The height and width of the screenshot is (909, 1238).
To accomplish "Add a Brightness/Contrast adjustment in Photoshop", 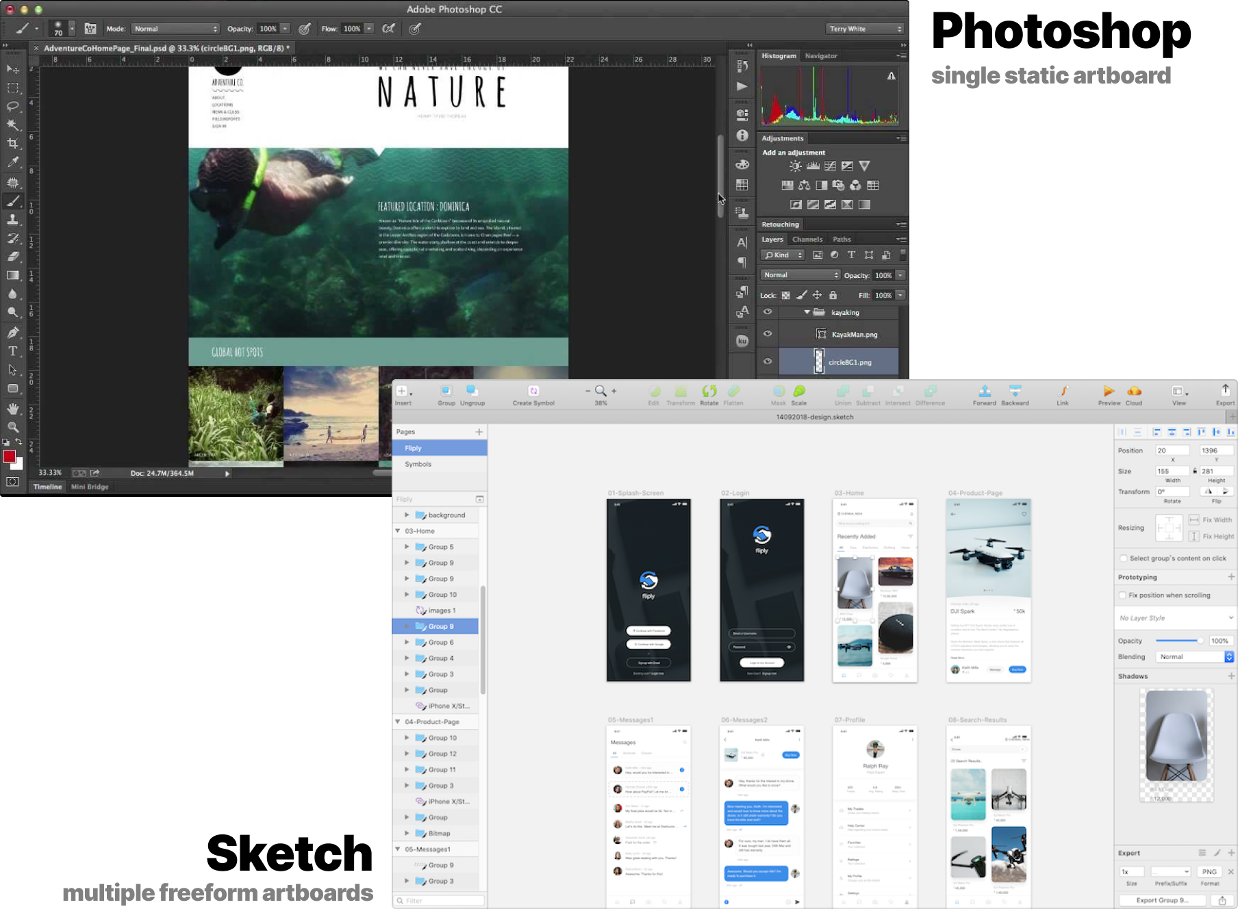I will pyautogui.click(x=795, y=166).
